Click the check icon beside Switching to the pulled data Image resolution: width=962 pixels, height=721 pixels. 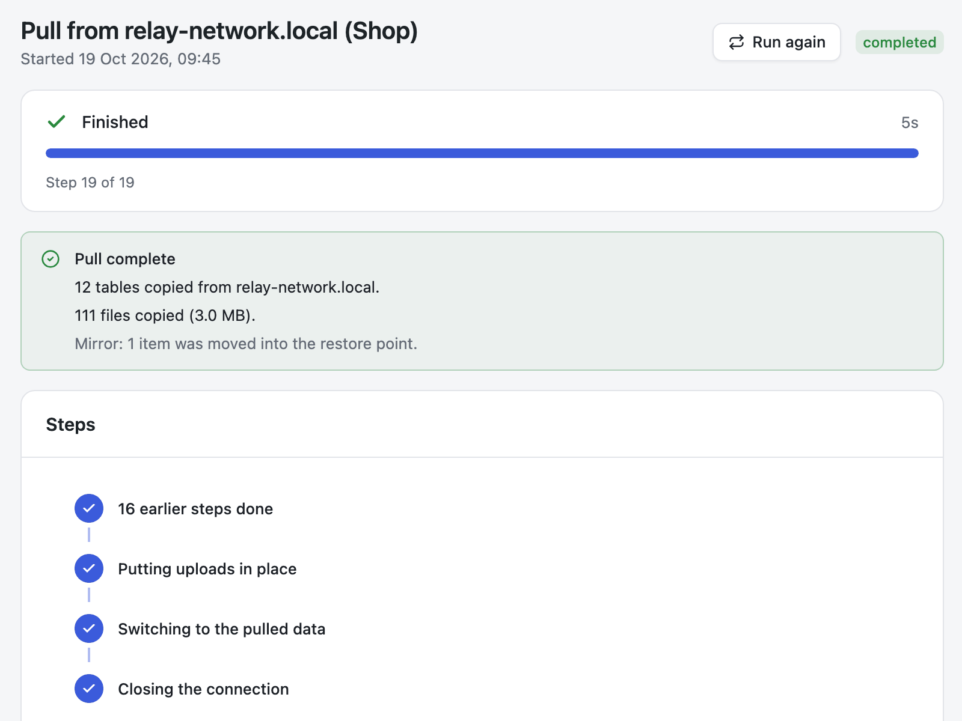89,628
